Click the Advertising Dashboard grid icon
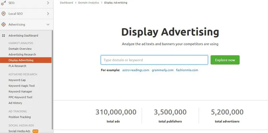 [x=3, y=36]
